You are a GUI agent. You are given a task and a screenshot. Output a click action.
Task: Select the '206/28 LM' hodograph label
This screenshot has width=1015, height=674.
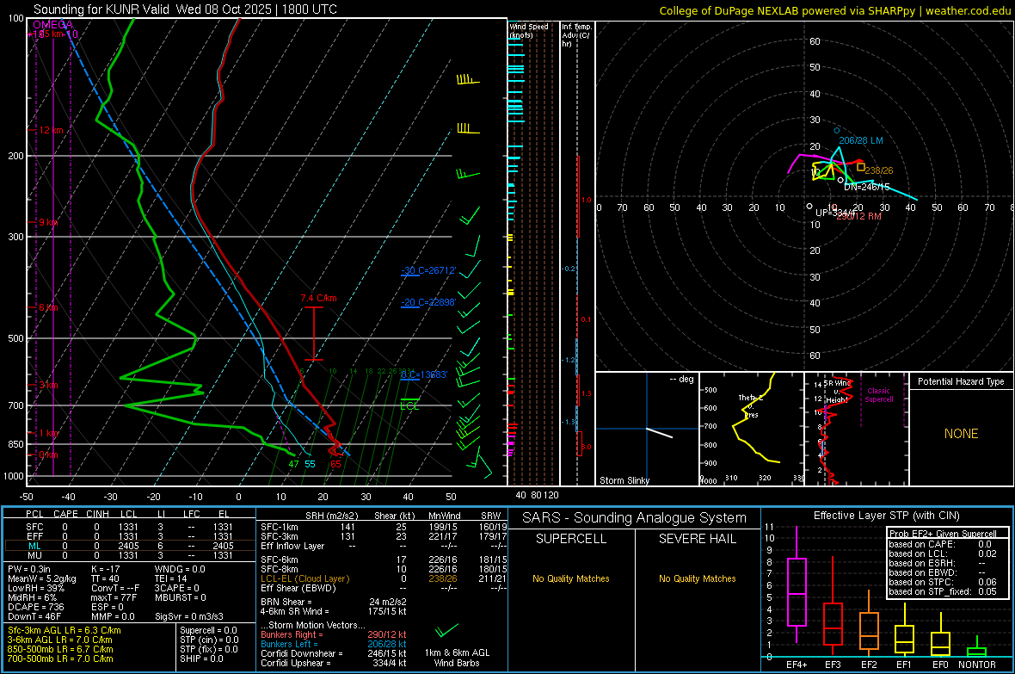click(x=861, y=140)
